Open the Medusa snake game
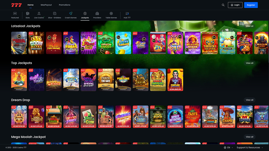Viewport: 269px width, 151px height. [106, 43]
